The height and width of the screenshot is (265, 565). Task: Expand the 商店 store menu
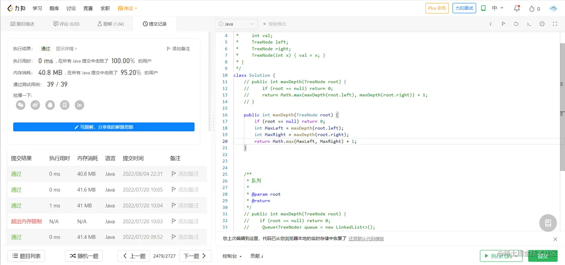pyautogui.click(x=127, y=8)
